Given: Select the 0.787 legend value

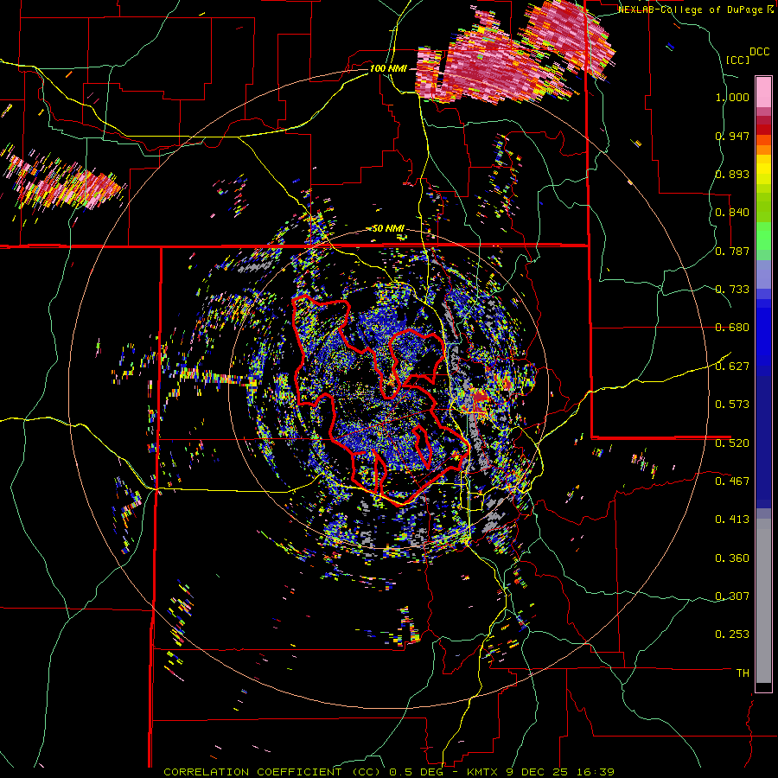Looking at the screenshot, I should coord(732,251).
